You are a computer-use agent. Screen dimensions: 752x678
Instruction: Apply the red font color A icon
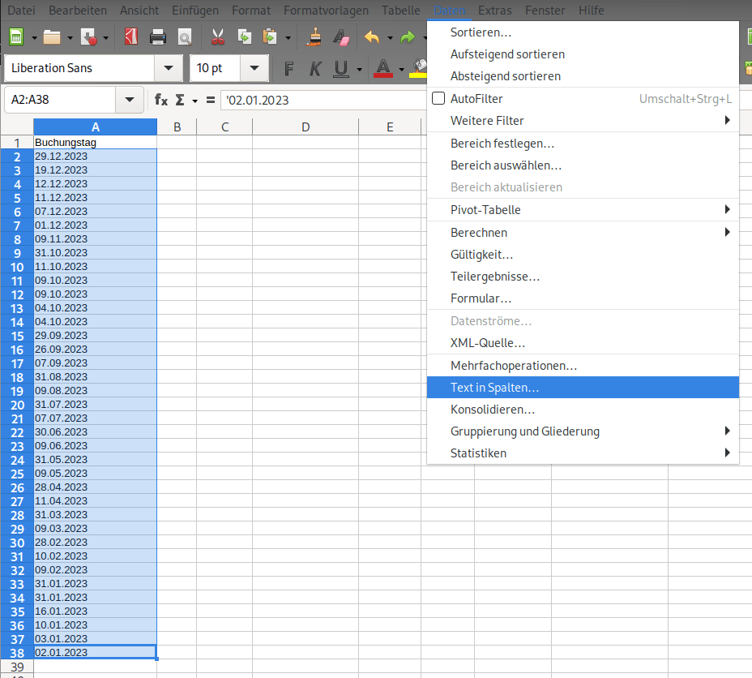point(383,69)
